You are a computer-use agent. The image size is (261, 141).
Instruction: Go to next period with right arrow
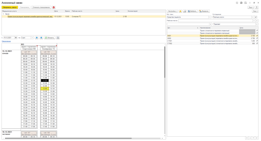pos(41,38)
